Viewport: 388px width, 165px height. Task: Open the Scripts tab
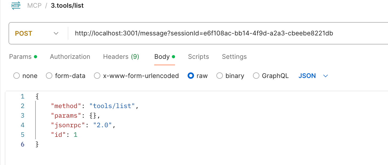tap(199, 57)
